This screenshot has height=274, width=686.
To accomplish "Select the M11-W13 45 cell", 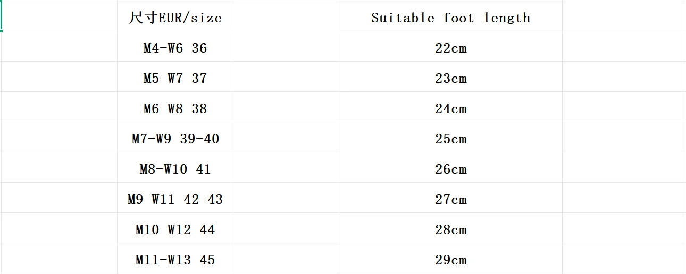I will point(175,260).
